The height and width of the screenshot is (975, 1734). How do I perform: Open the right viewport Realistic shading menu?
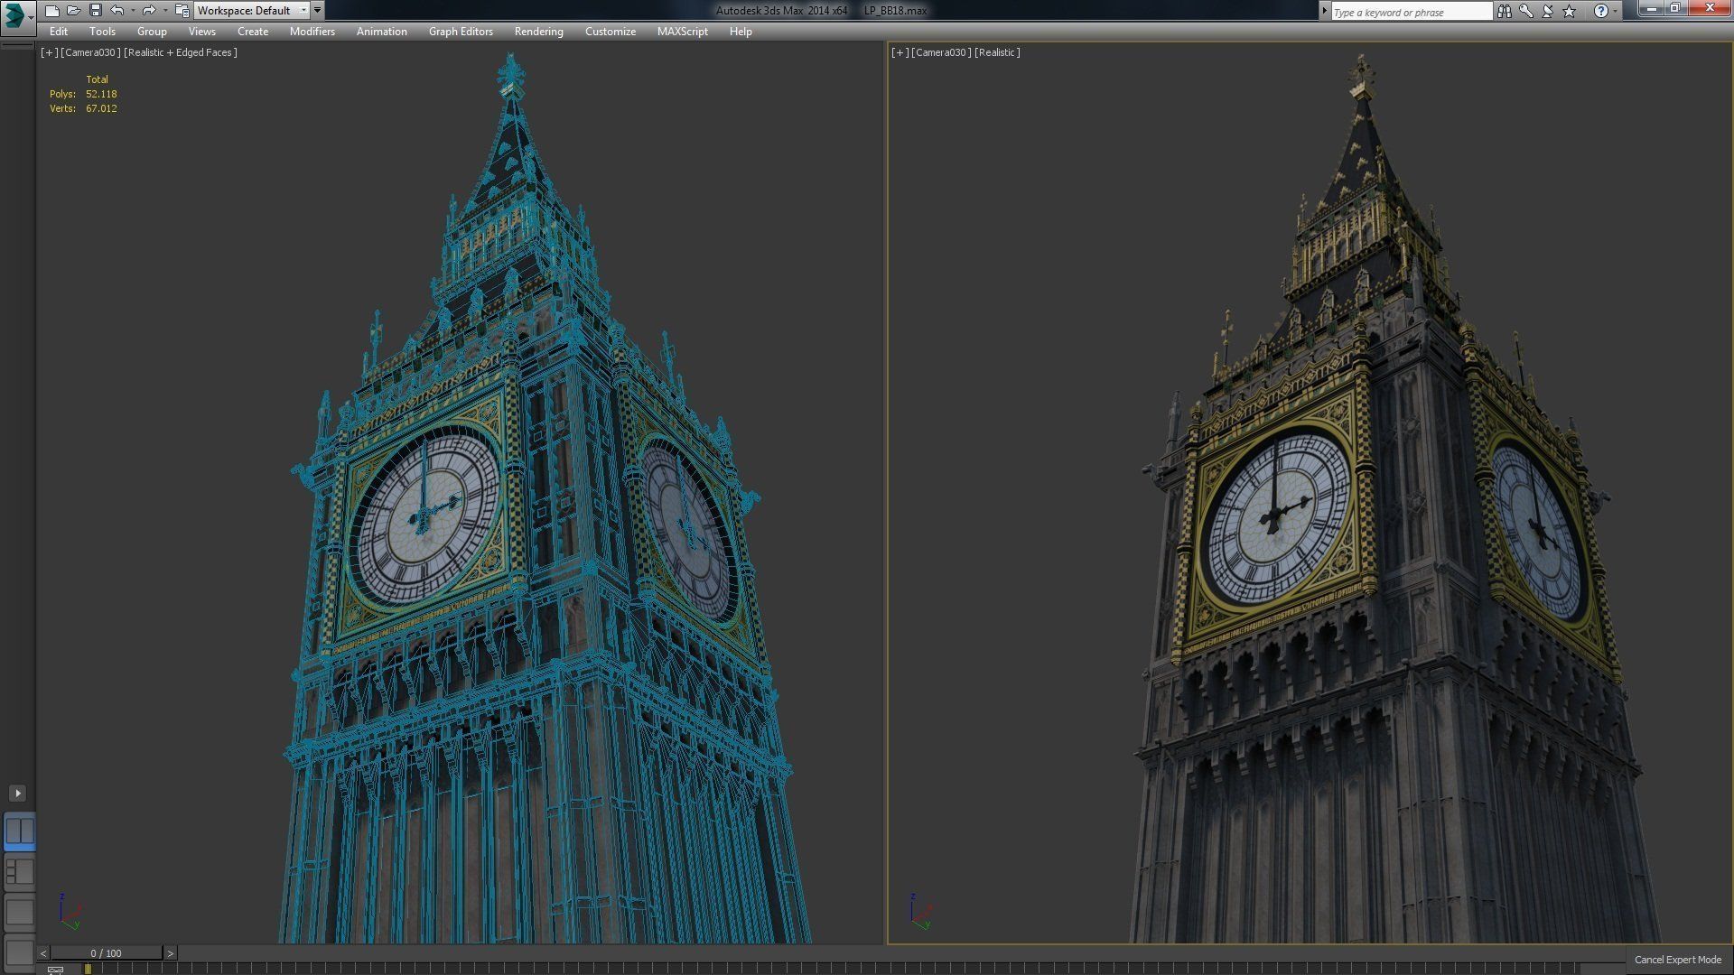point(997,52)
